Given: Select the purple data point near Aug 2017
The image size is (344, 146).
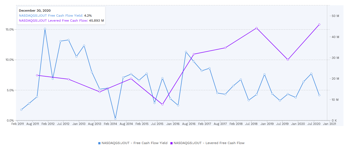Looking at the screenshot, I should pyautogui.click(x=225, y=48).
